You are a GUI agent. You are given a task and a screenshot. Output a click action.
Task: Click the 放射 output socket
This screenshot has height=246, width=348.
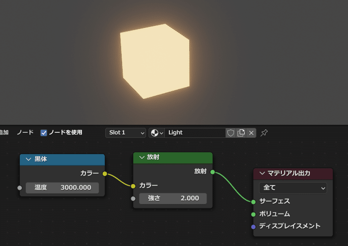pyautogui.click(x=212, y=172)
